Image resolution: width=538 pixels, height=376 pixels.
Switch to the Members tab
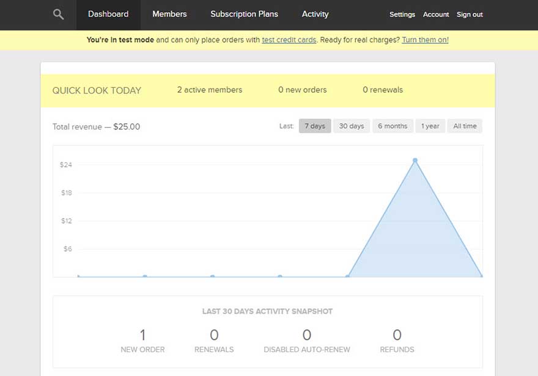(169, 13)
